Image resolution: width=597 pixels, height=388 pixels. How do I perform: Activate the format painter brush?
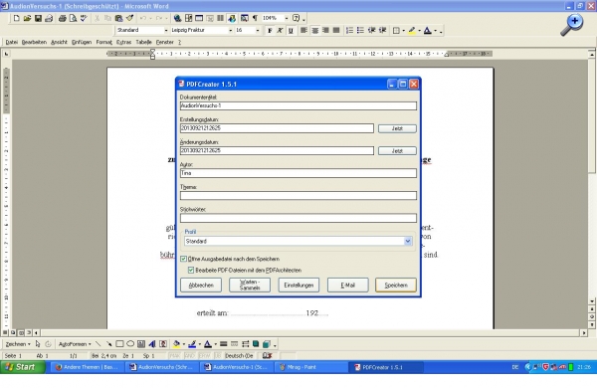click(x=129, y=18)
